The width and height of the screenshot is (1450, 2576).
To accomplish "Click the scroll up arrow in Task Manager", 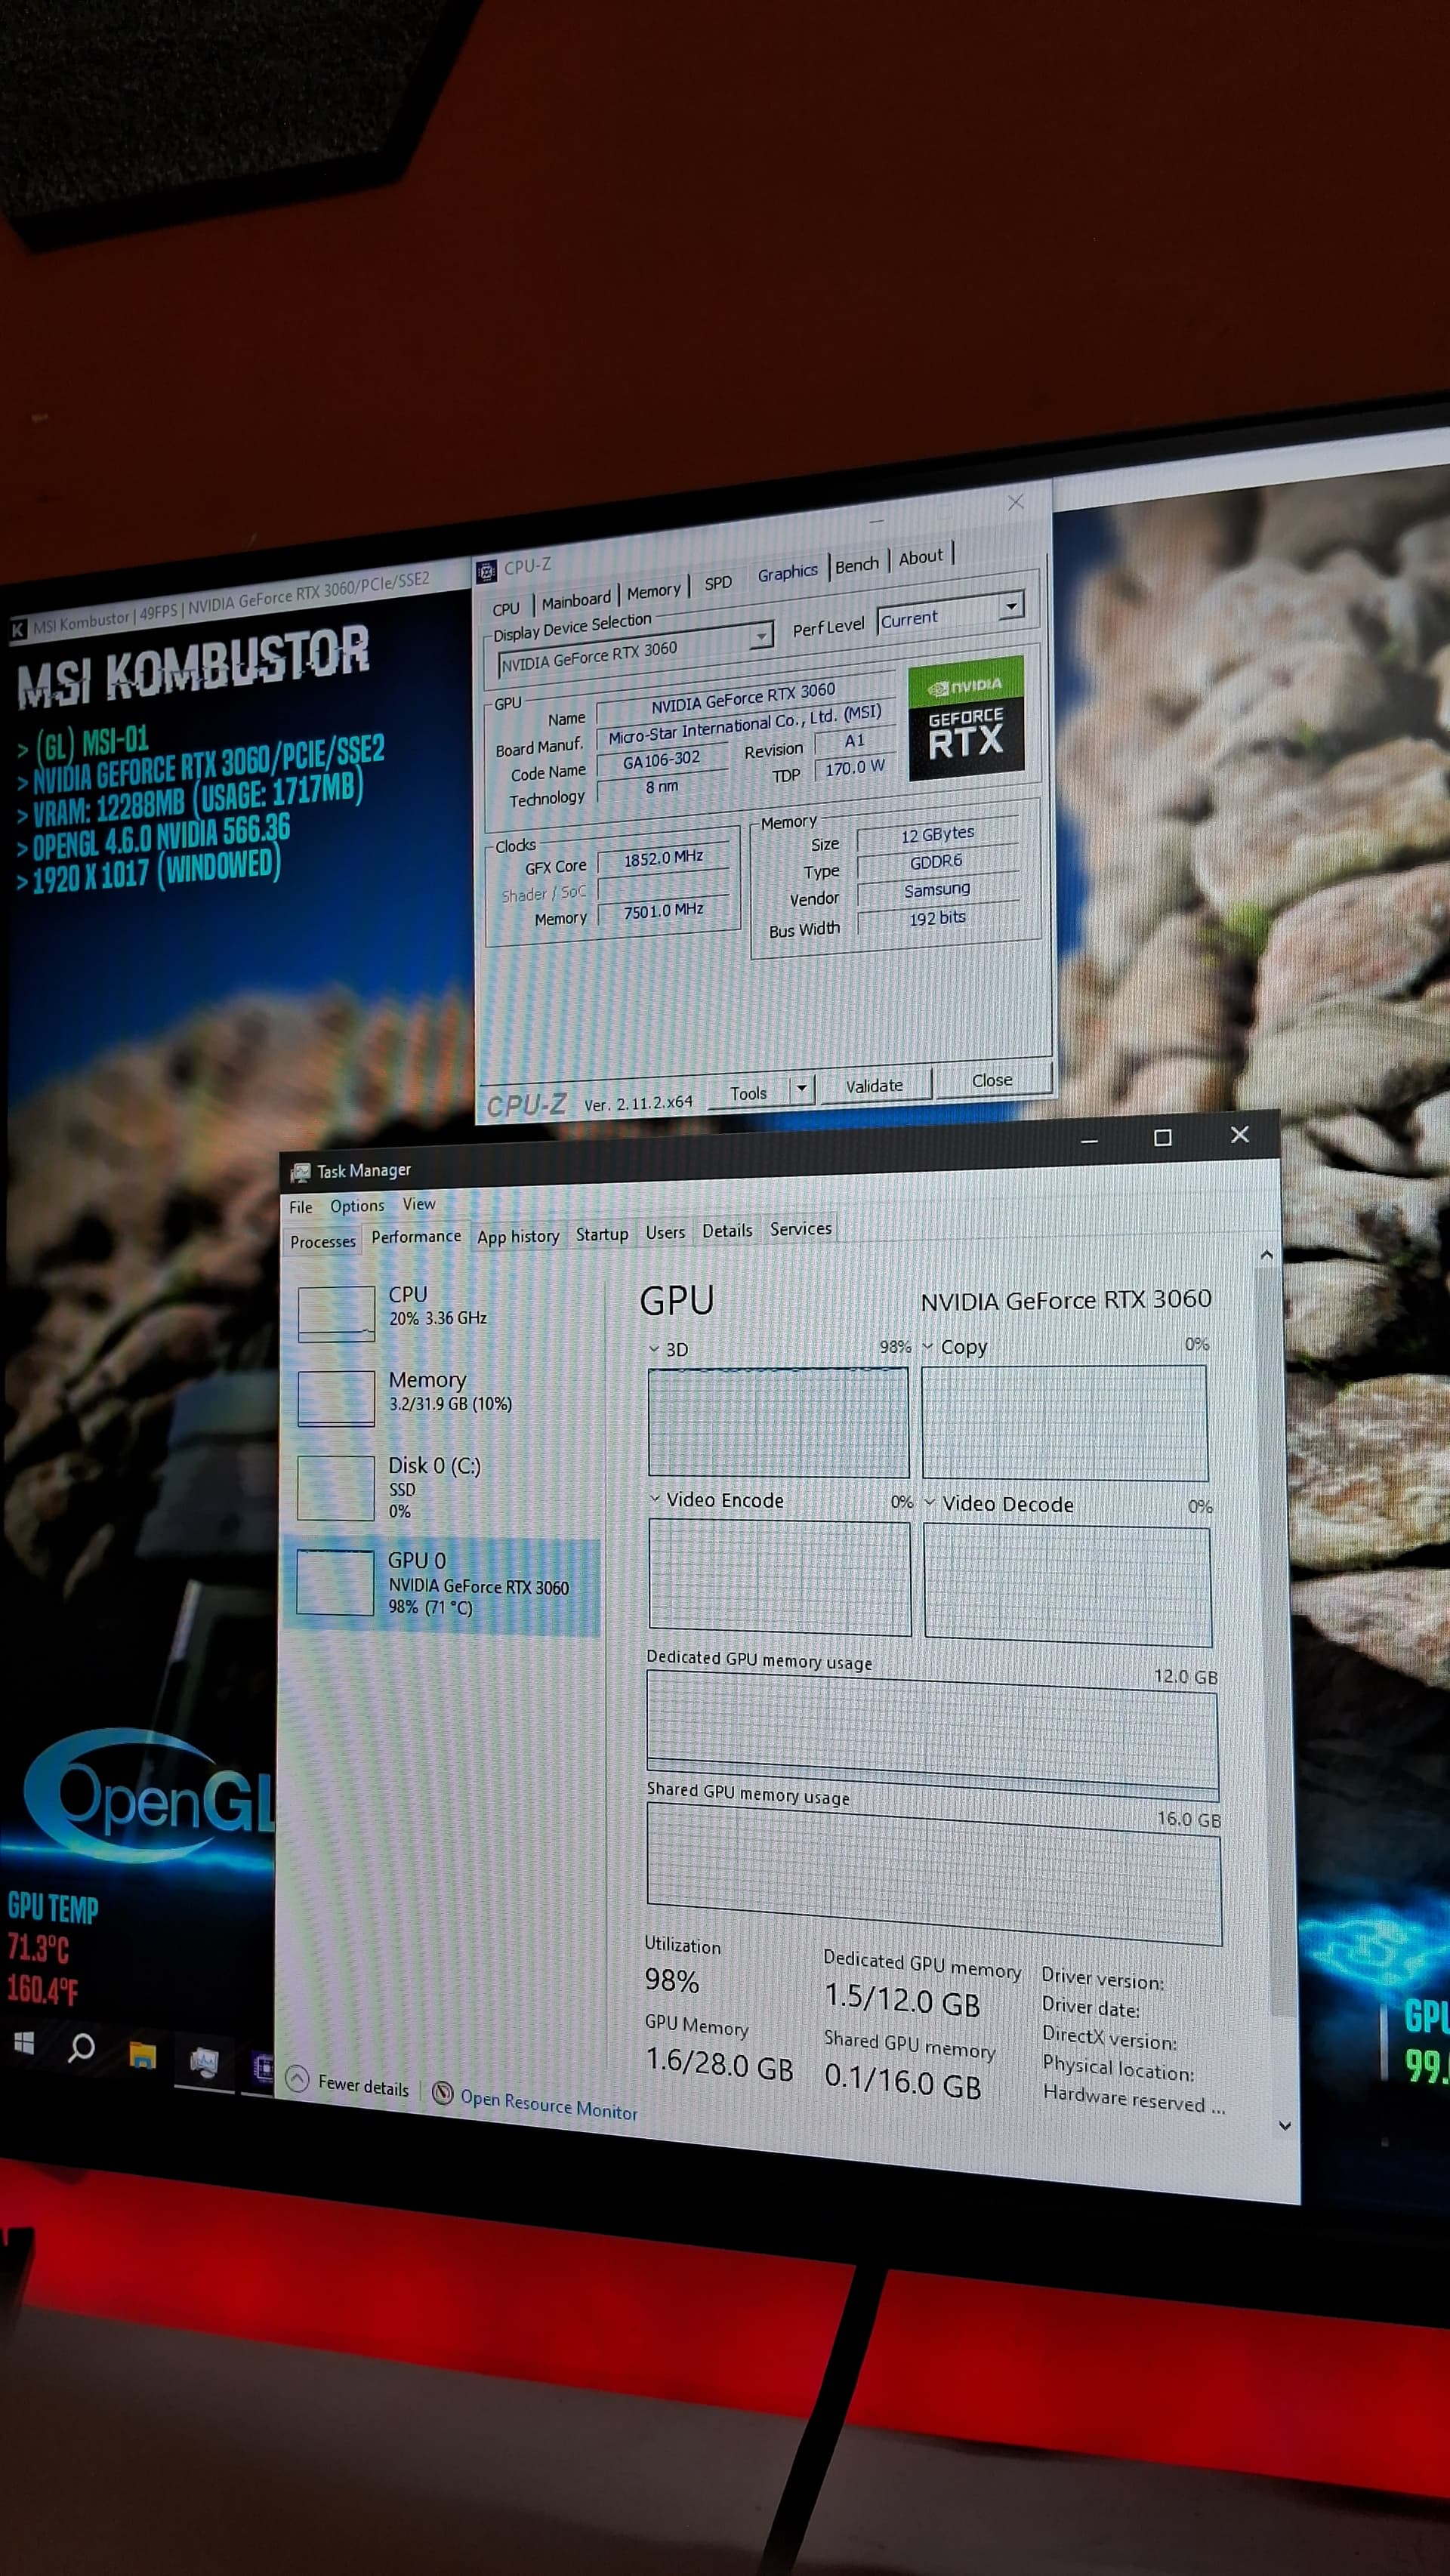I will click(x=1266, y=1254).
